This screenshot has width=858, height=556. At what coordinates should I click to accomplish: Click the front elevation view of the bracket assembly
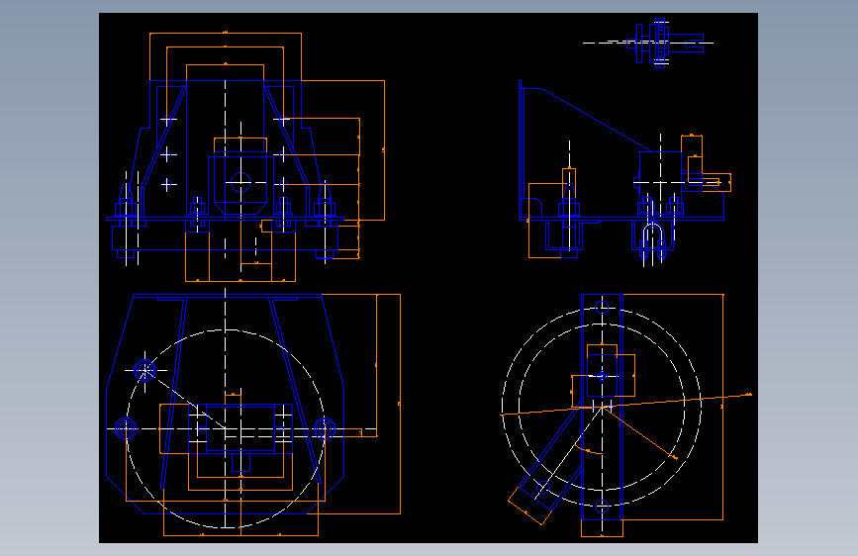click(245, 157)
